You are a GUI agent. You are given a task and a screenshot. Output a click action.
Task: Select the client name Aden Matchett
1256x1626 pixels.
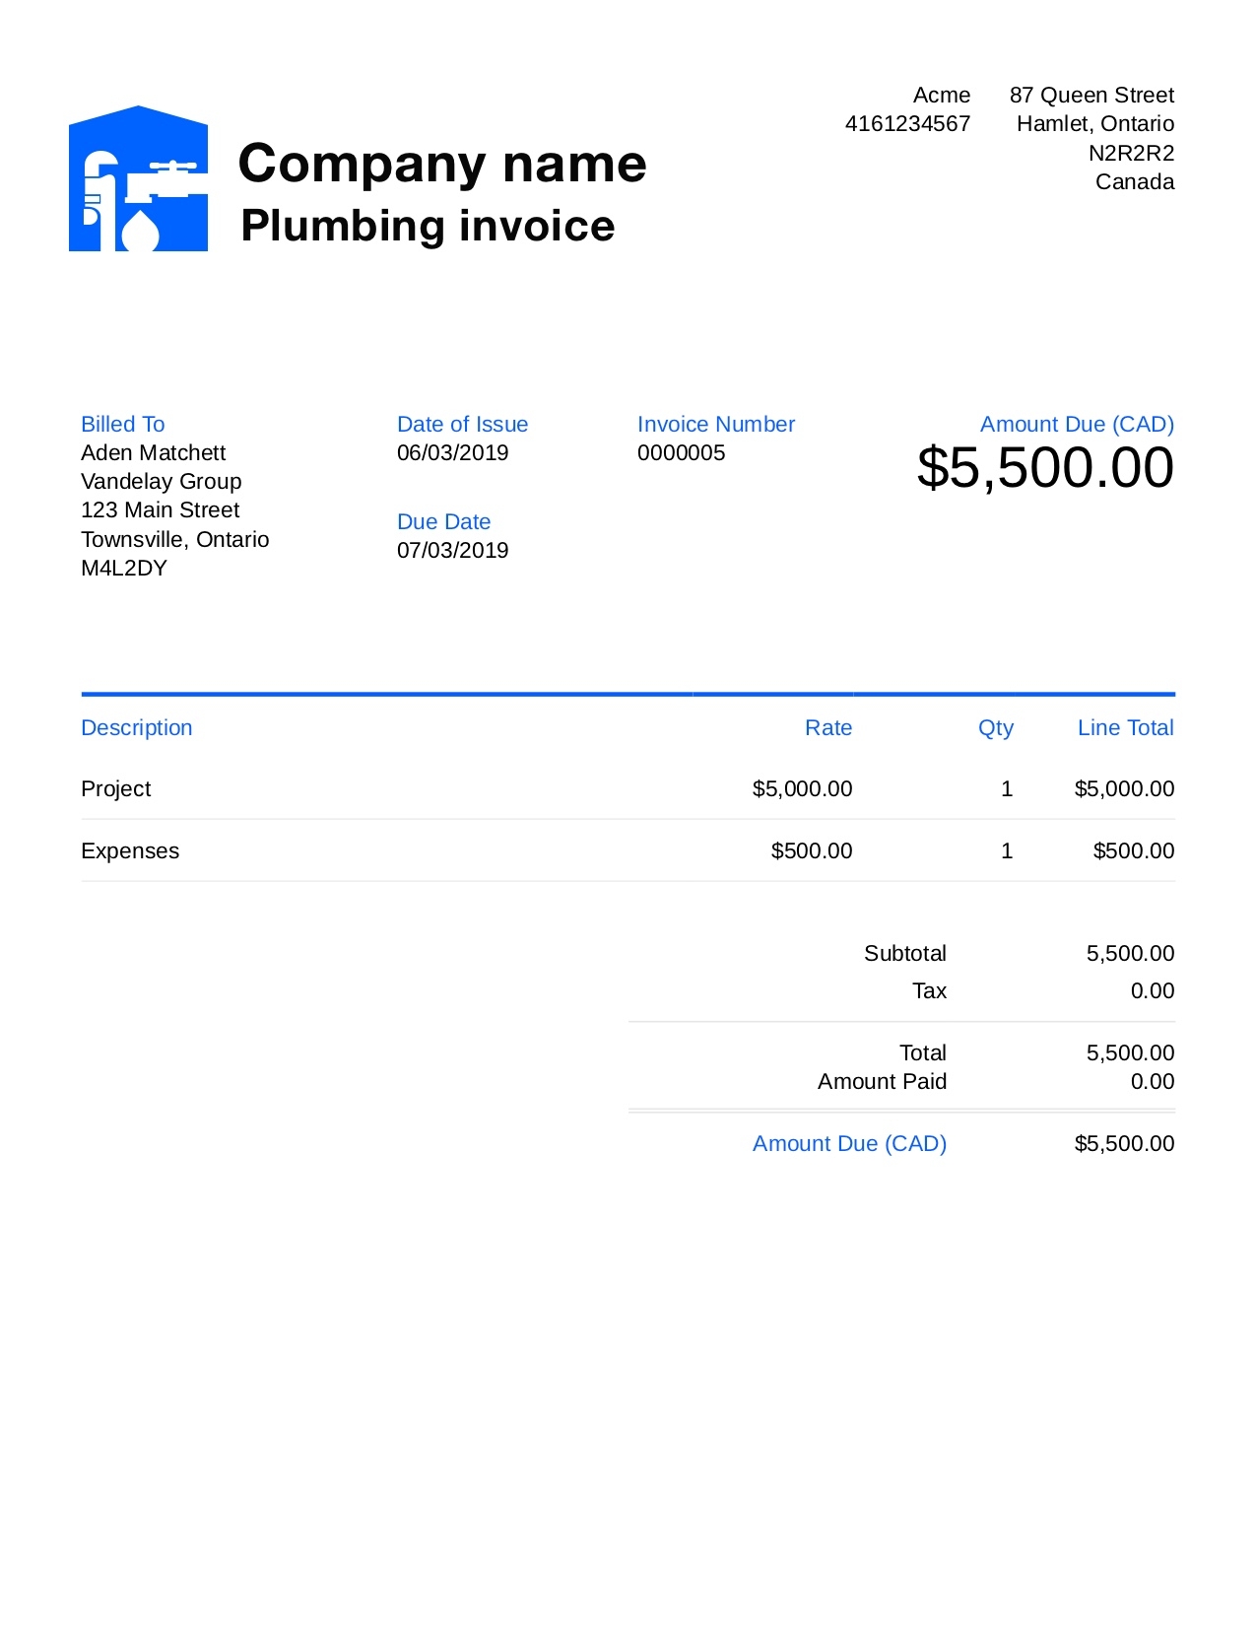coord(154,453)
